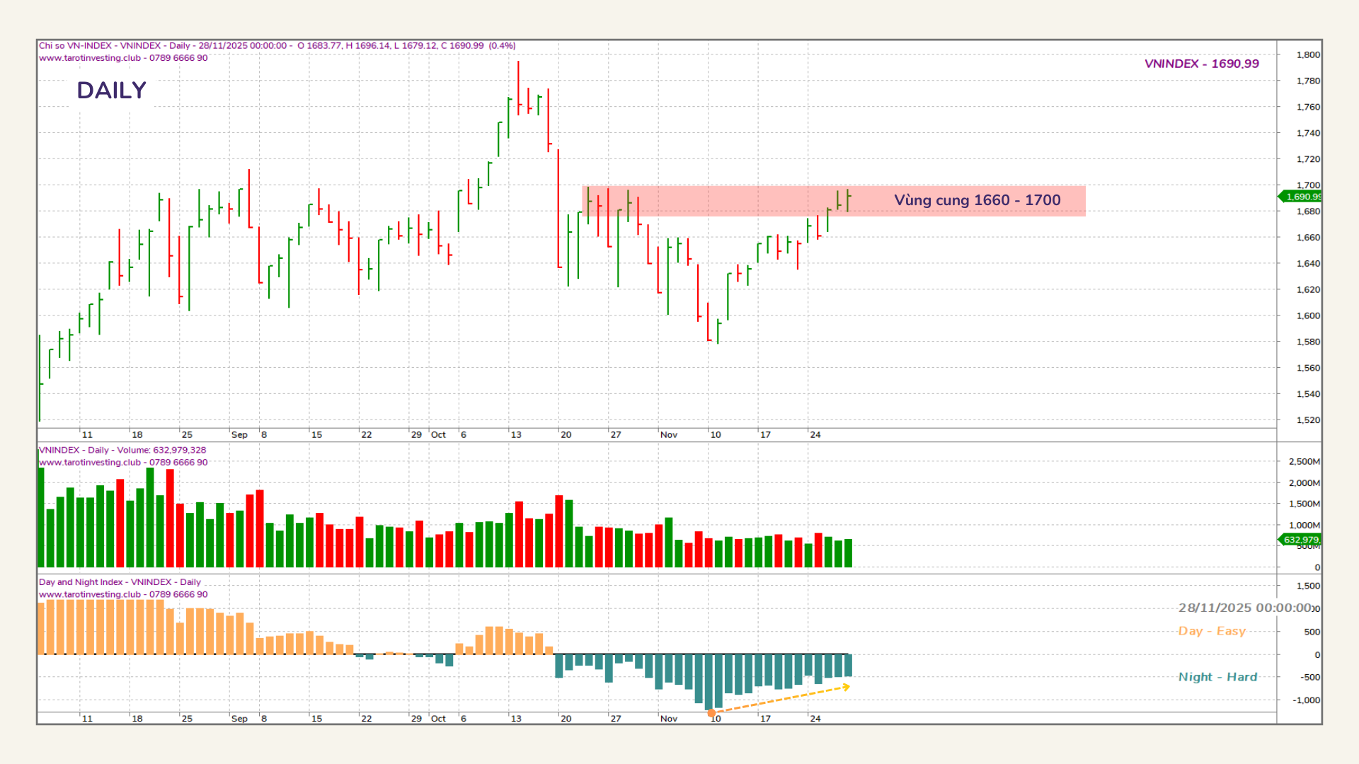Viewport: 1359px width, 764px height.
Task: Click the 'VNINDEX - 1690.99' text at top right
Action: click(x=1201, y=64)
